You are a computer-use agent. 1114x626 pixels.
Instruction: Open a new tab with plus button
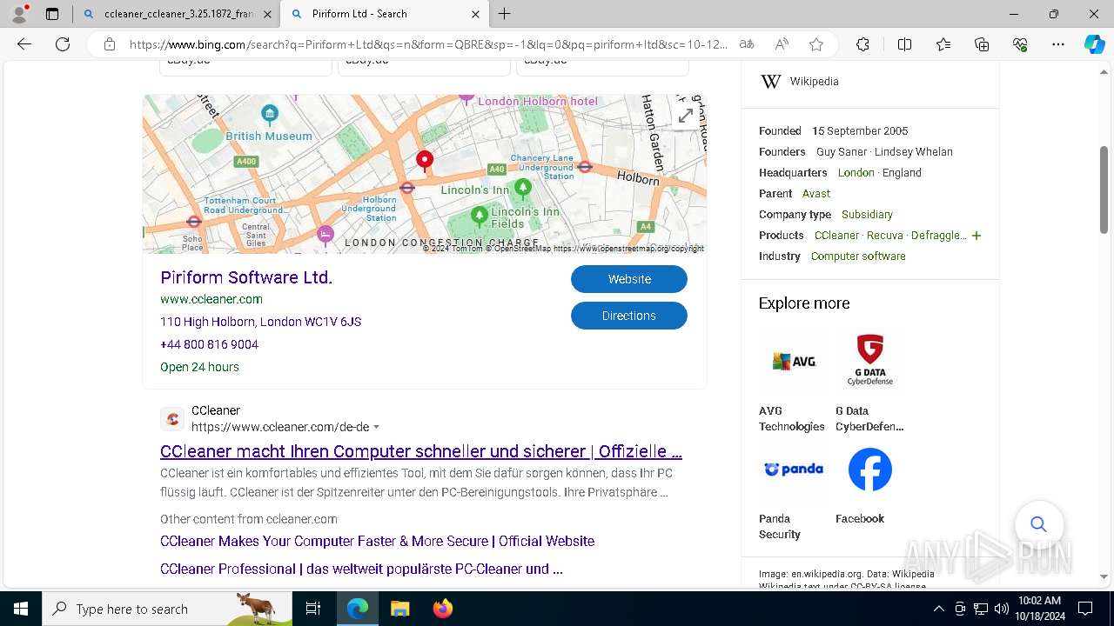[x=505, y=14]
